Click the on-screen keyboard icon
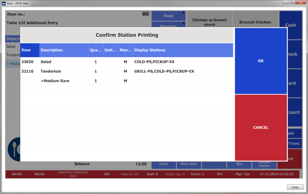The width and height of the screenshot is (308, 194). click(x=145, y=14)
